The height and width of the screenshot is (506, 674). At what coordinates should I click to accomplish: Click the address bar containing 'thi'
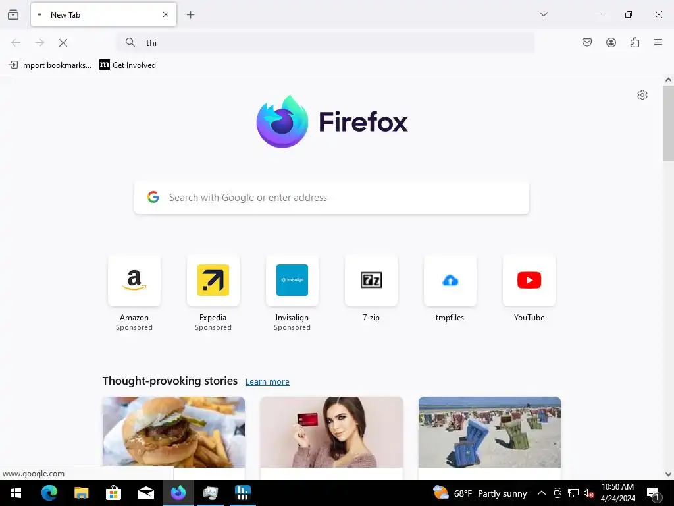coord(325,43)
